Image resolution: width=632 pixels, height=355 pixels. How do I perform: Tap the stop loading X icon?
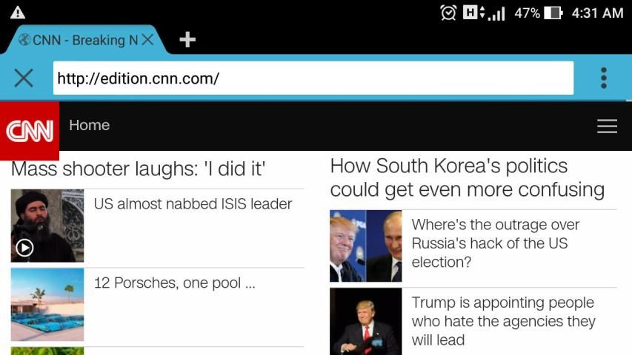point(24,78)
